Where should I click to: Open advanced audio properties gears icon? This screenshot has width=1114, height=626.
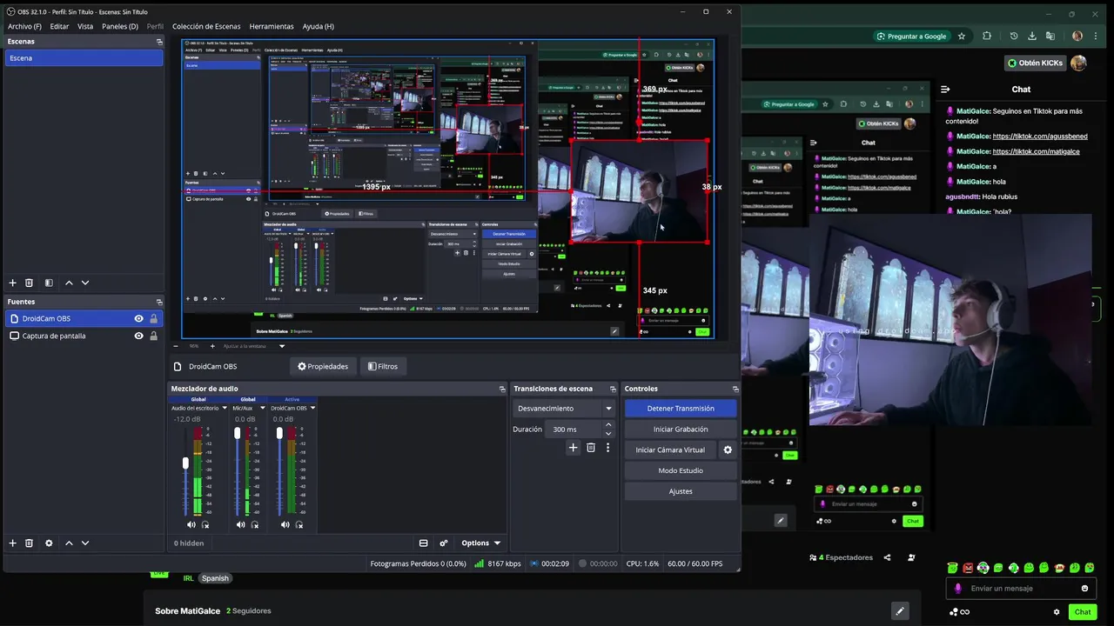443,543
